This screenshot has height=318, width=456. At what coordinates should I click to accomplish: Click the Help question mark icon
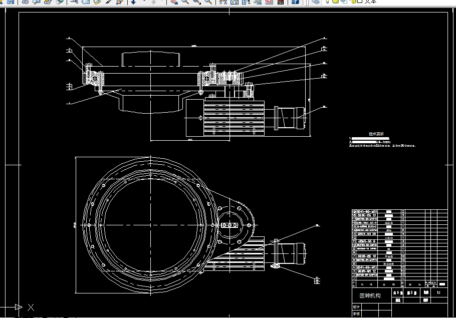[x=295, y=2]
